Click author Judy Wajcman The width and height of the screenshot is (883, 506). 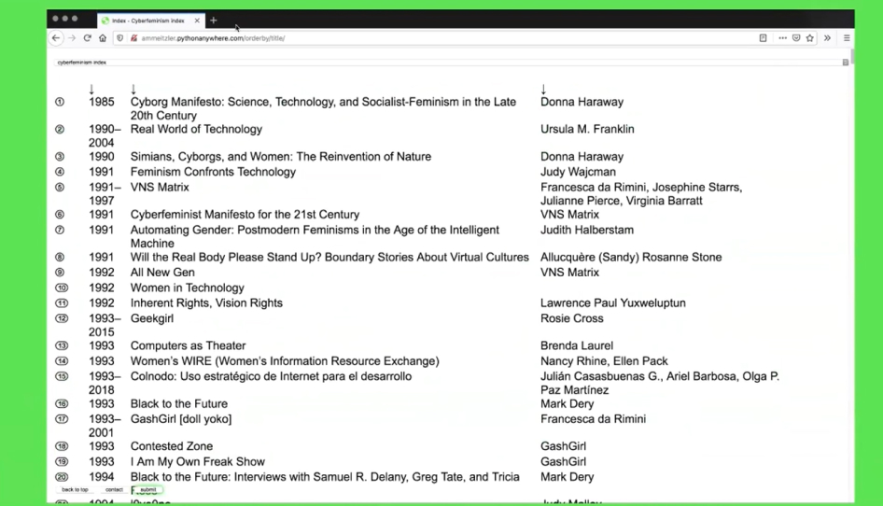(x=578, y=172)
